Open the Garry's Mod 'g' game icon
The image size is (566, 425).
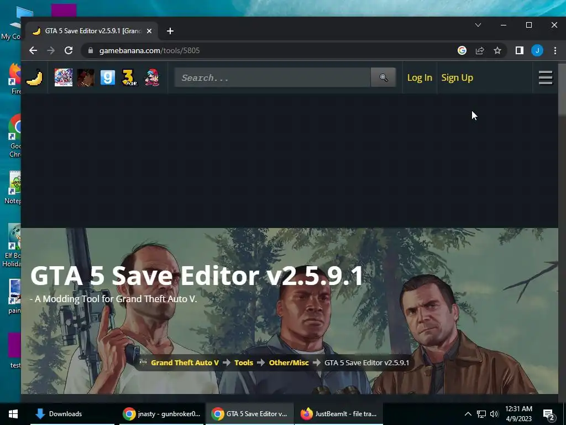tap(108, 77)
